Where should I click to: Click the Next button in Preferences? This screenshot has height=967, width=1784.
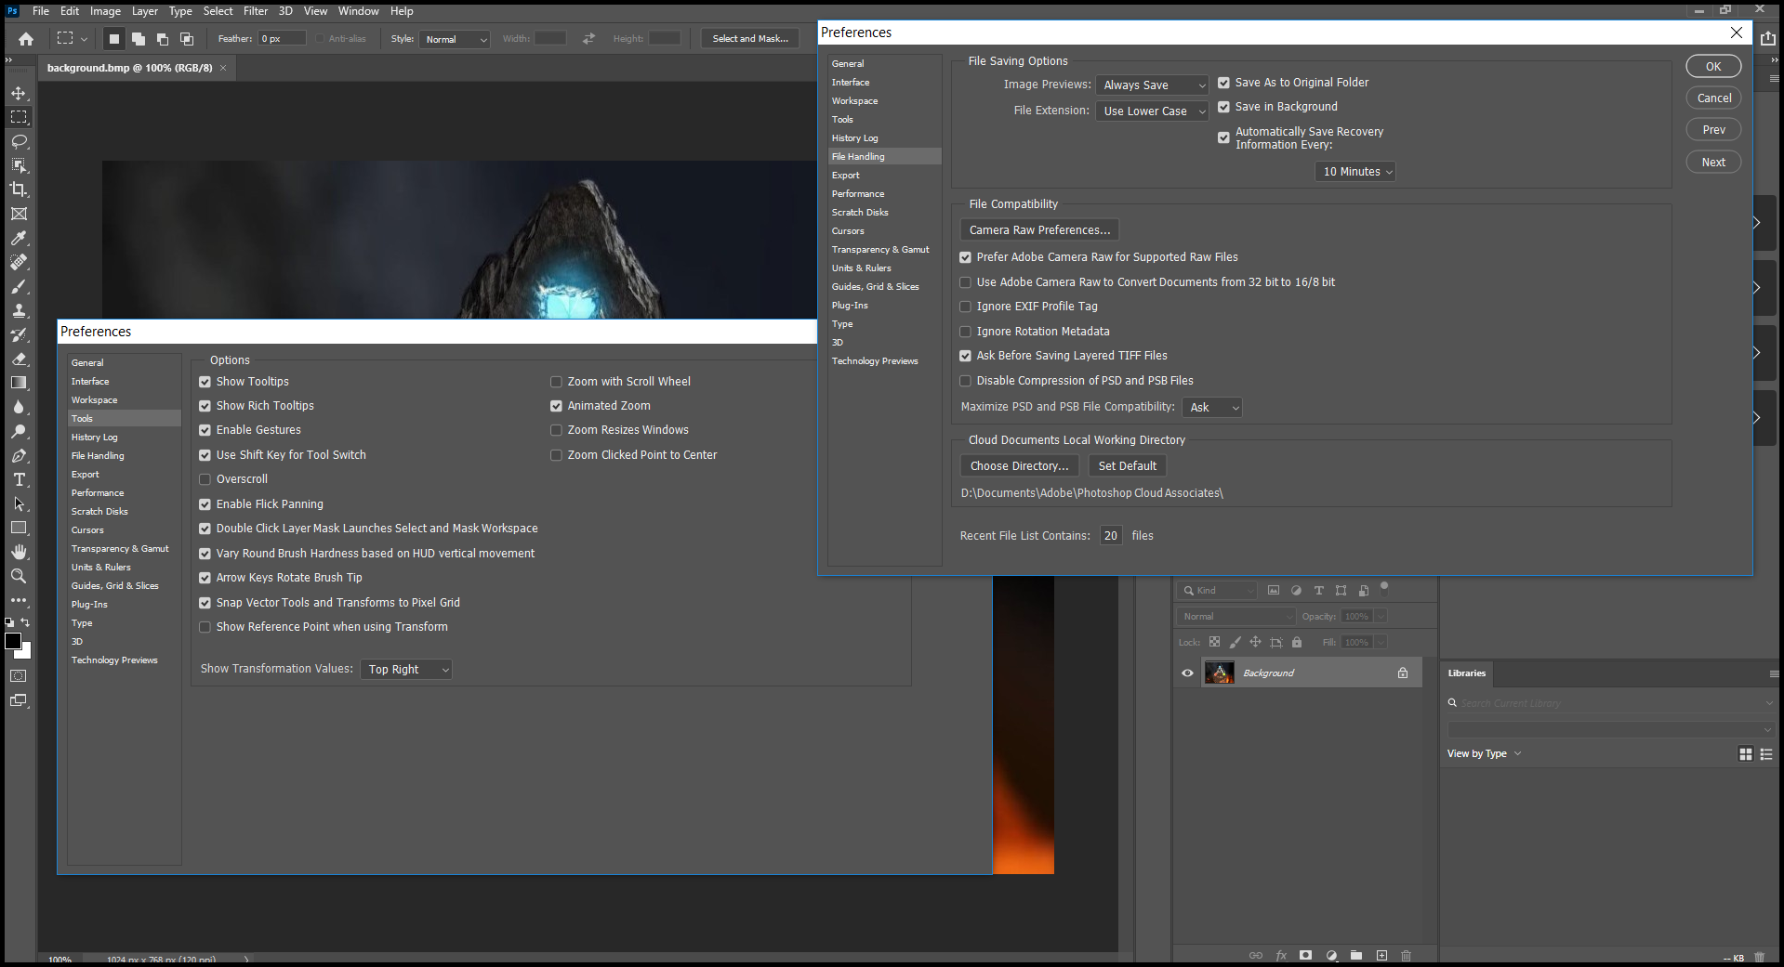tap(1713, 163)
